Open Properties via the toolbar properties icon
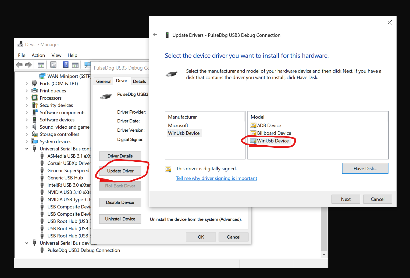This screenshot has height=278, width=410. pos(53,65)
